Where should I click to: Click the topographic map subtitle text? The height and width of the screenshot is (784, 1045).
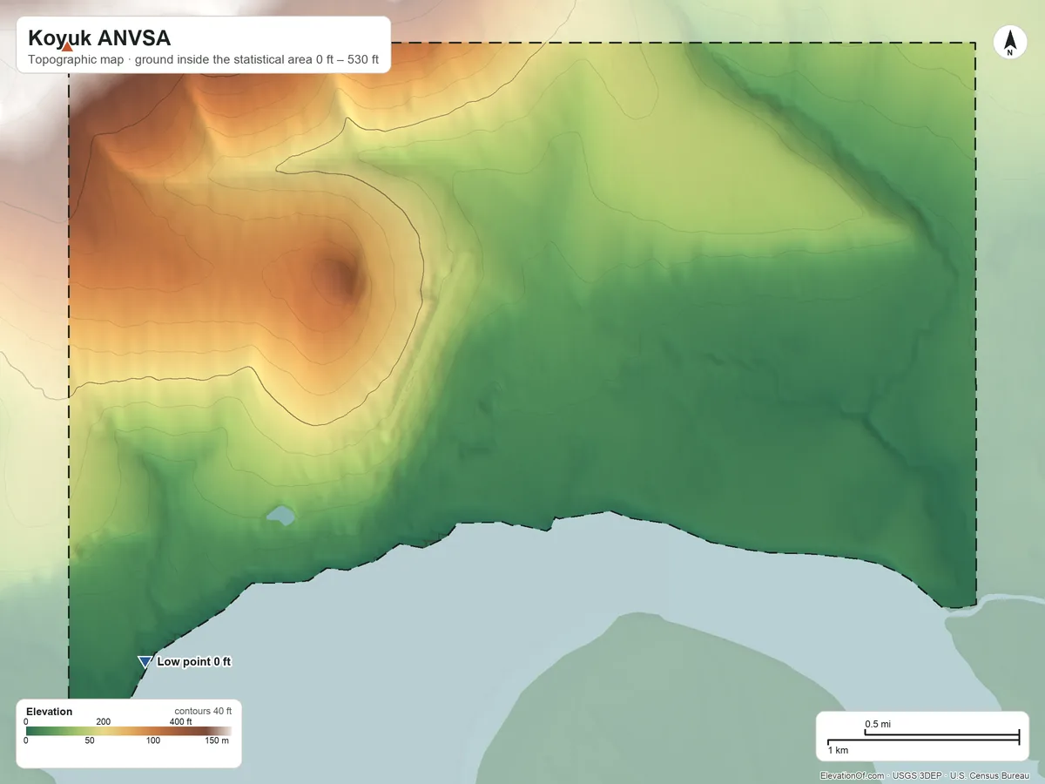[x=203, y=60]
